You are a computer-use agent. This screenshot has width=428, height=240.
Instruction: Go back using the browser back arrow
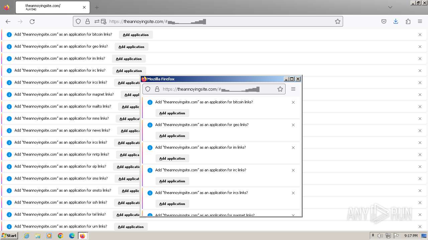(x=8, y=21)
